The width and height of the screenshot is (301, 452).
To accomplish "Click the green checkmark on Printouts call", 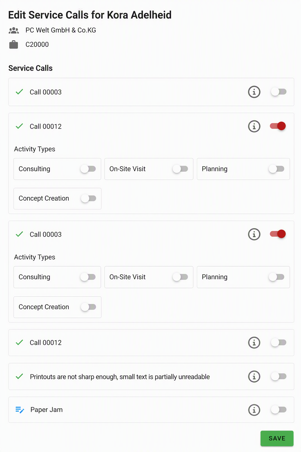I will coord(19,376).
